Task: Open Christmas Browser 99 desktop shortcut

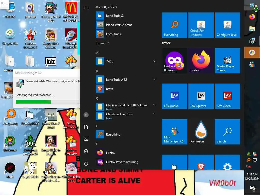Action: coord(30,145)
